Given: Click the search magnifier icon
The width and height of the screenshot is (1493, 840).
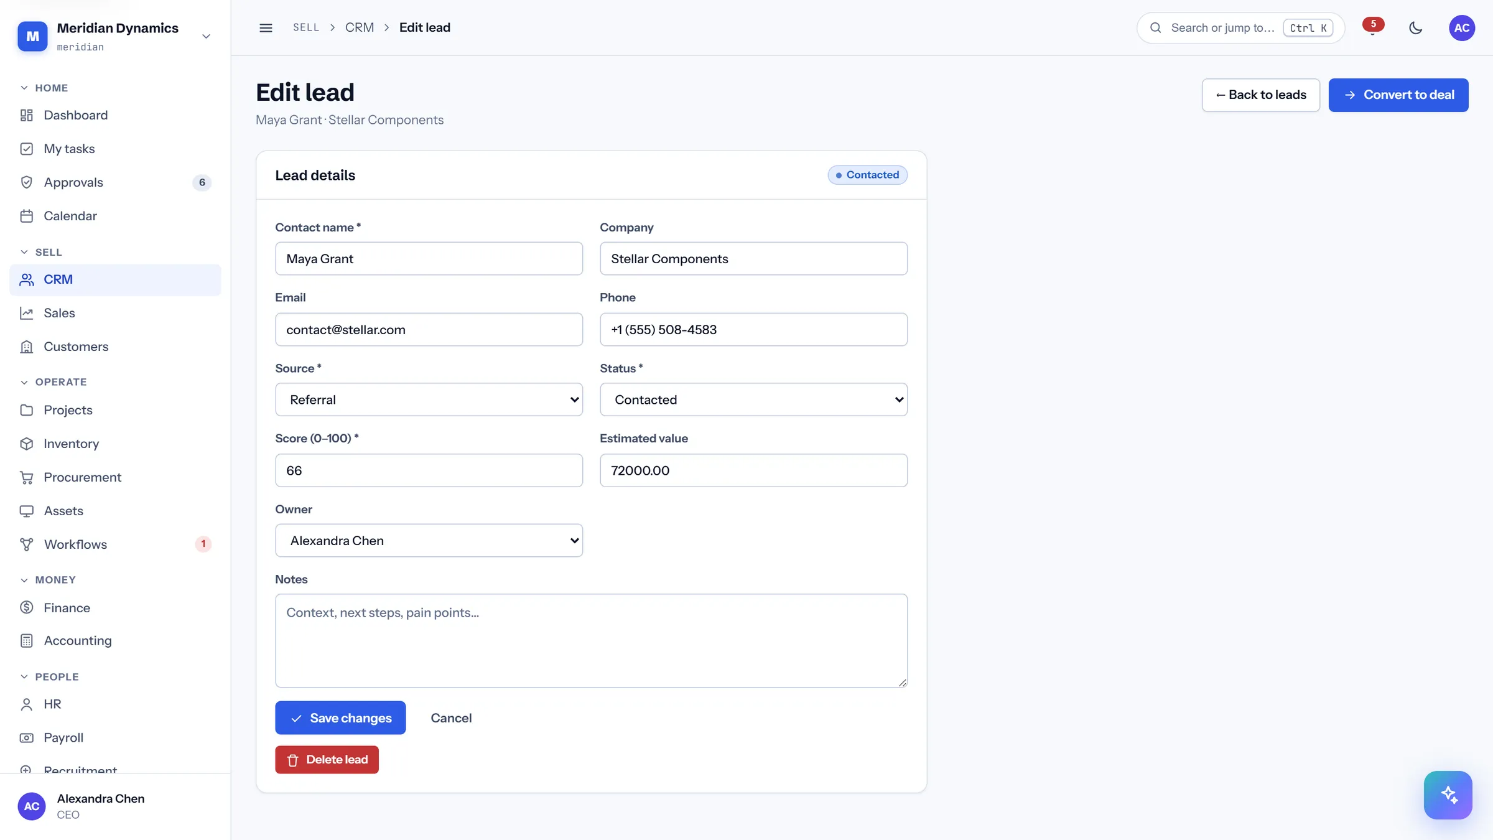Looking at the screenshot, I should pos(1156,28).
